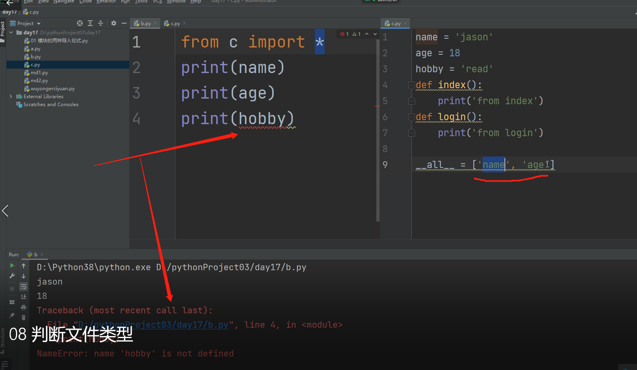
Task: Toggle soft-wrap in Run console
Action: pos(24,287)
